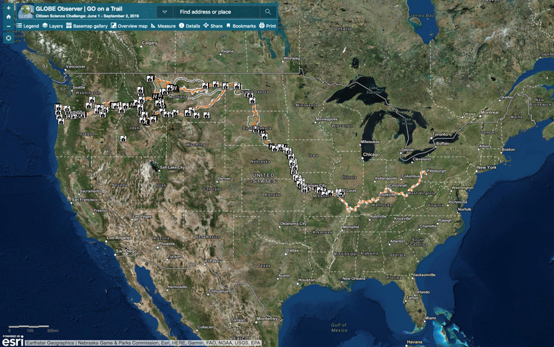Zoom out with the minus button
554x347 pixels.
pos(9,26)
